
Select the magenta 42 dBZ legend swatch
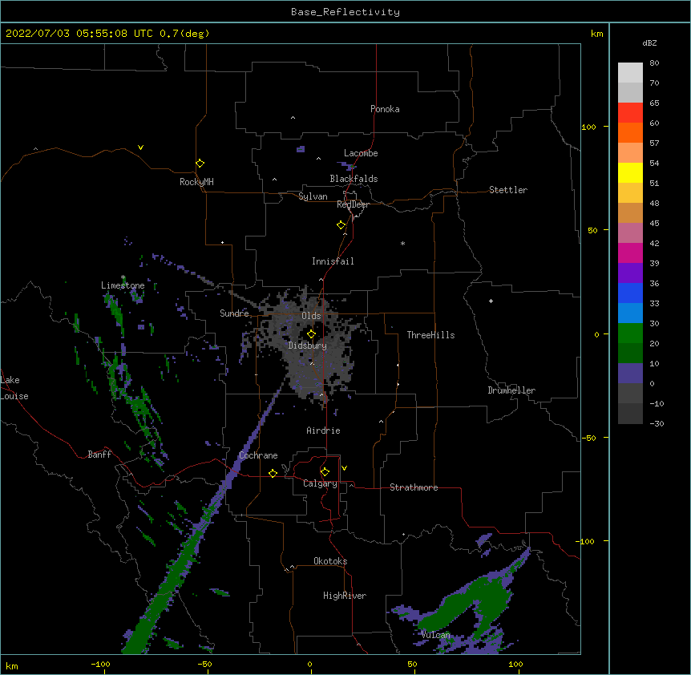coord(630,253)
